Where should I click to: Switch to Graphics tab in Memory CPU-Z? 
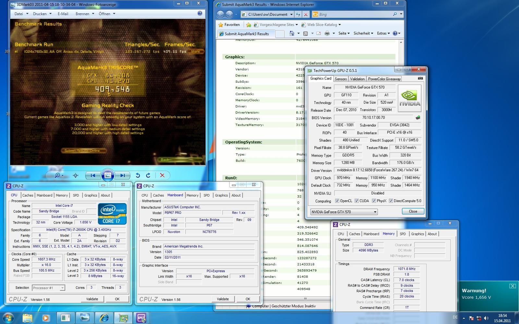point(417,234)
